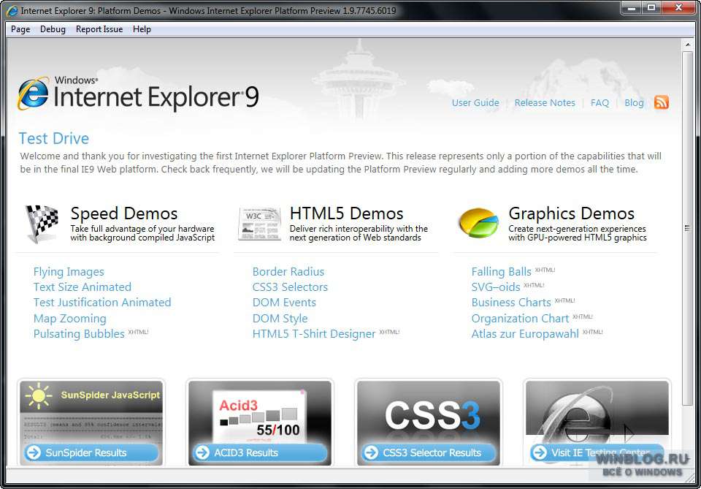The width and height of the screenshot is (701, 489).
Task: Launch the Flying Images demo
Action: click(x=69, y=272)
